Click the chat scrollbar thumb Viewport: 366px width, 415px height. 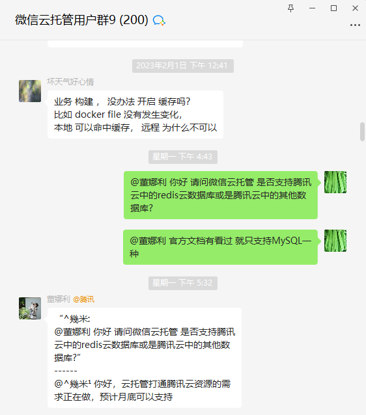click(362, 132)
